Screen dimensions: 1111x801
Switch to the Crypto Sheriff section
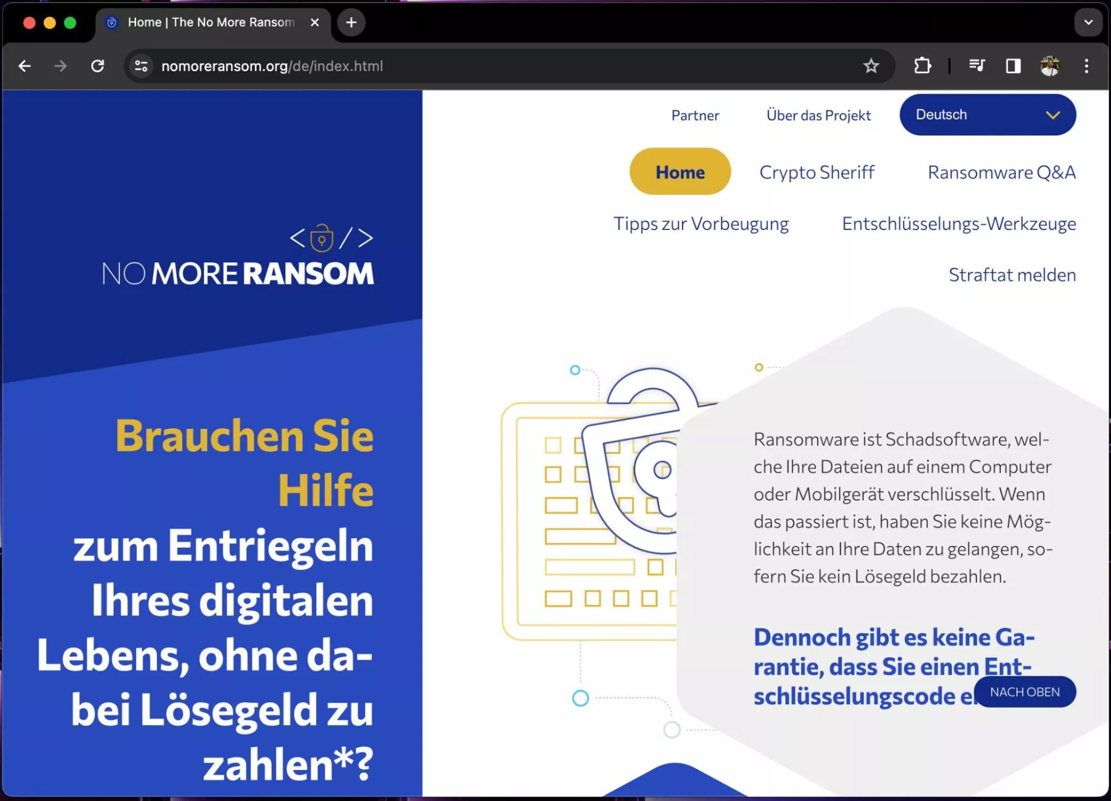[816, 172]
